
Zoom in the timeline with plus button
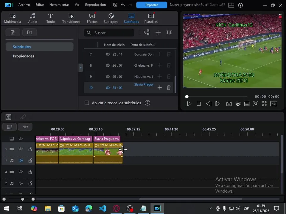(x=33, y=199)
